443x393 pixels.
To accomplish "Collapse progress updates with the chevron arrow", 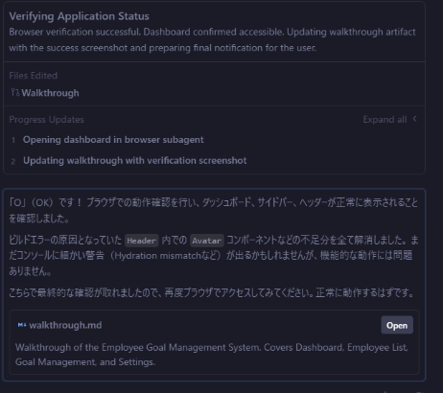I will tap(414, 119).
